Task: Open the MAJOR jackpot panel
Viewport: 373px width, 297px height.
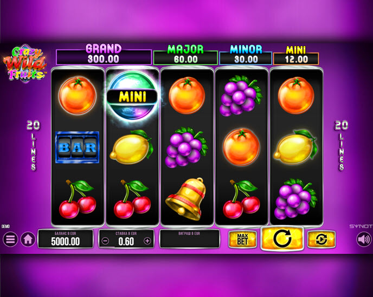Action: [185, 55]
